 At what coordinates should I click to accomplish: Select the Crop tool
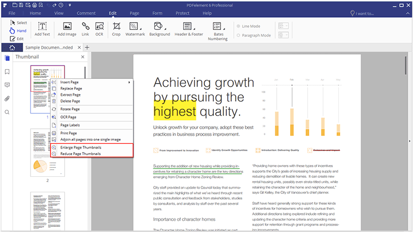click(x=116, y=29)
